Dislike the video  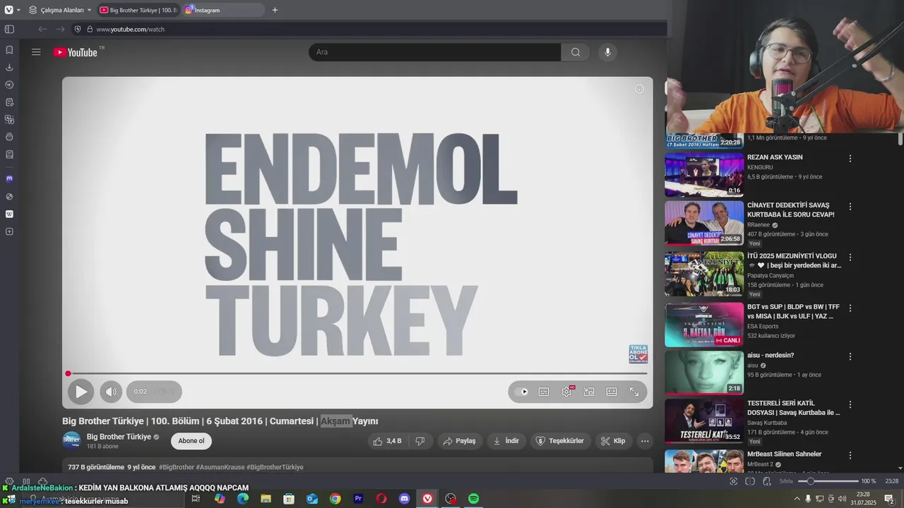coord(420,441)
